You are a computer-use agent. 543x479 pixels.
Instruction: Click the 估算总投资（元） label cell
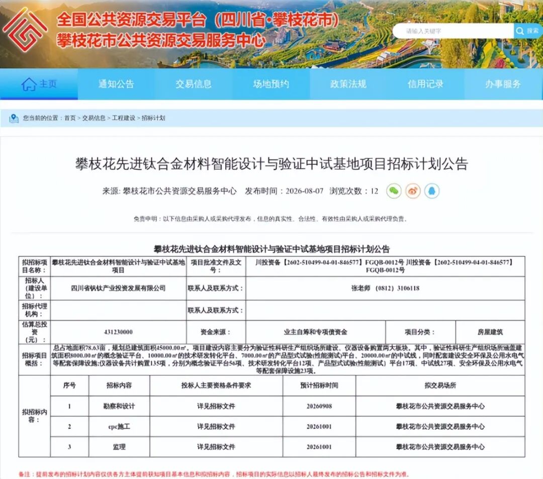(x=34, y=332)
